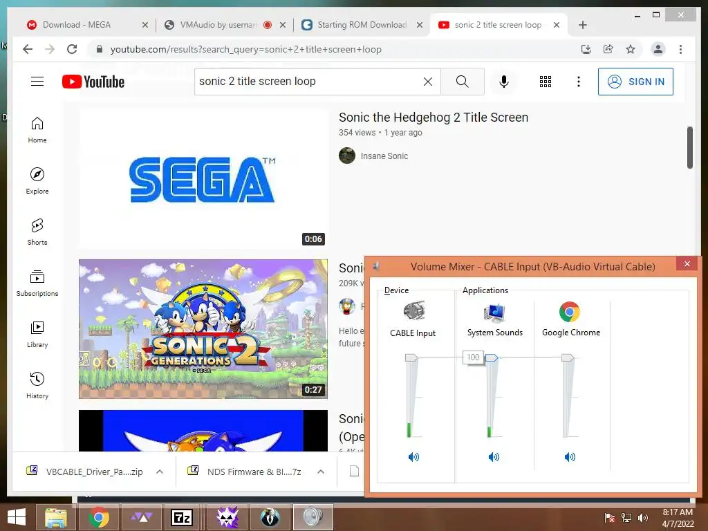The image size is (708, 531).
Task: Click System Sounds volume slider handle
Action: click(492, 357)
